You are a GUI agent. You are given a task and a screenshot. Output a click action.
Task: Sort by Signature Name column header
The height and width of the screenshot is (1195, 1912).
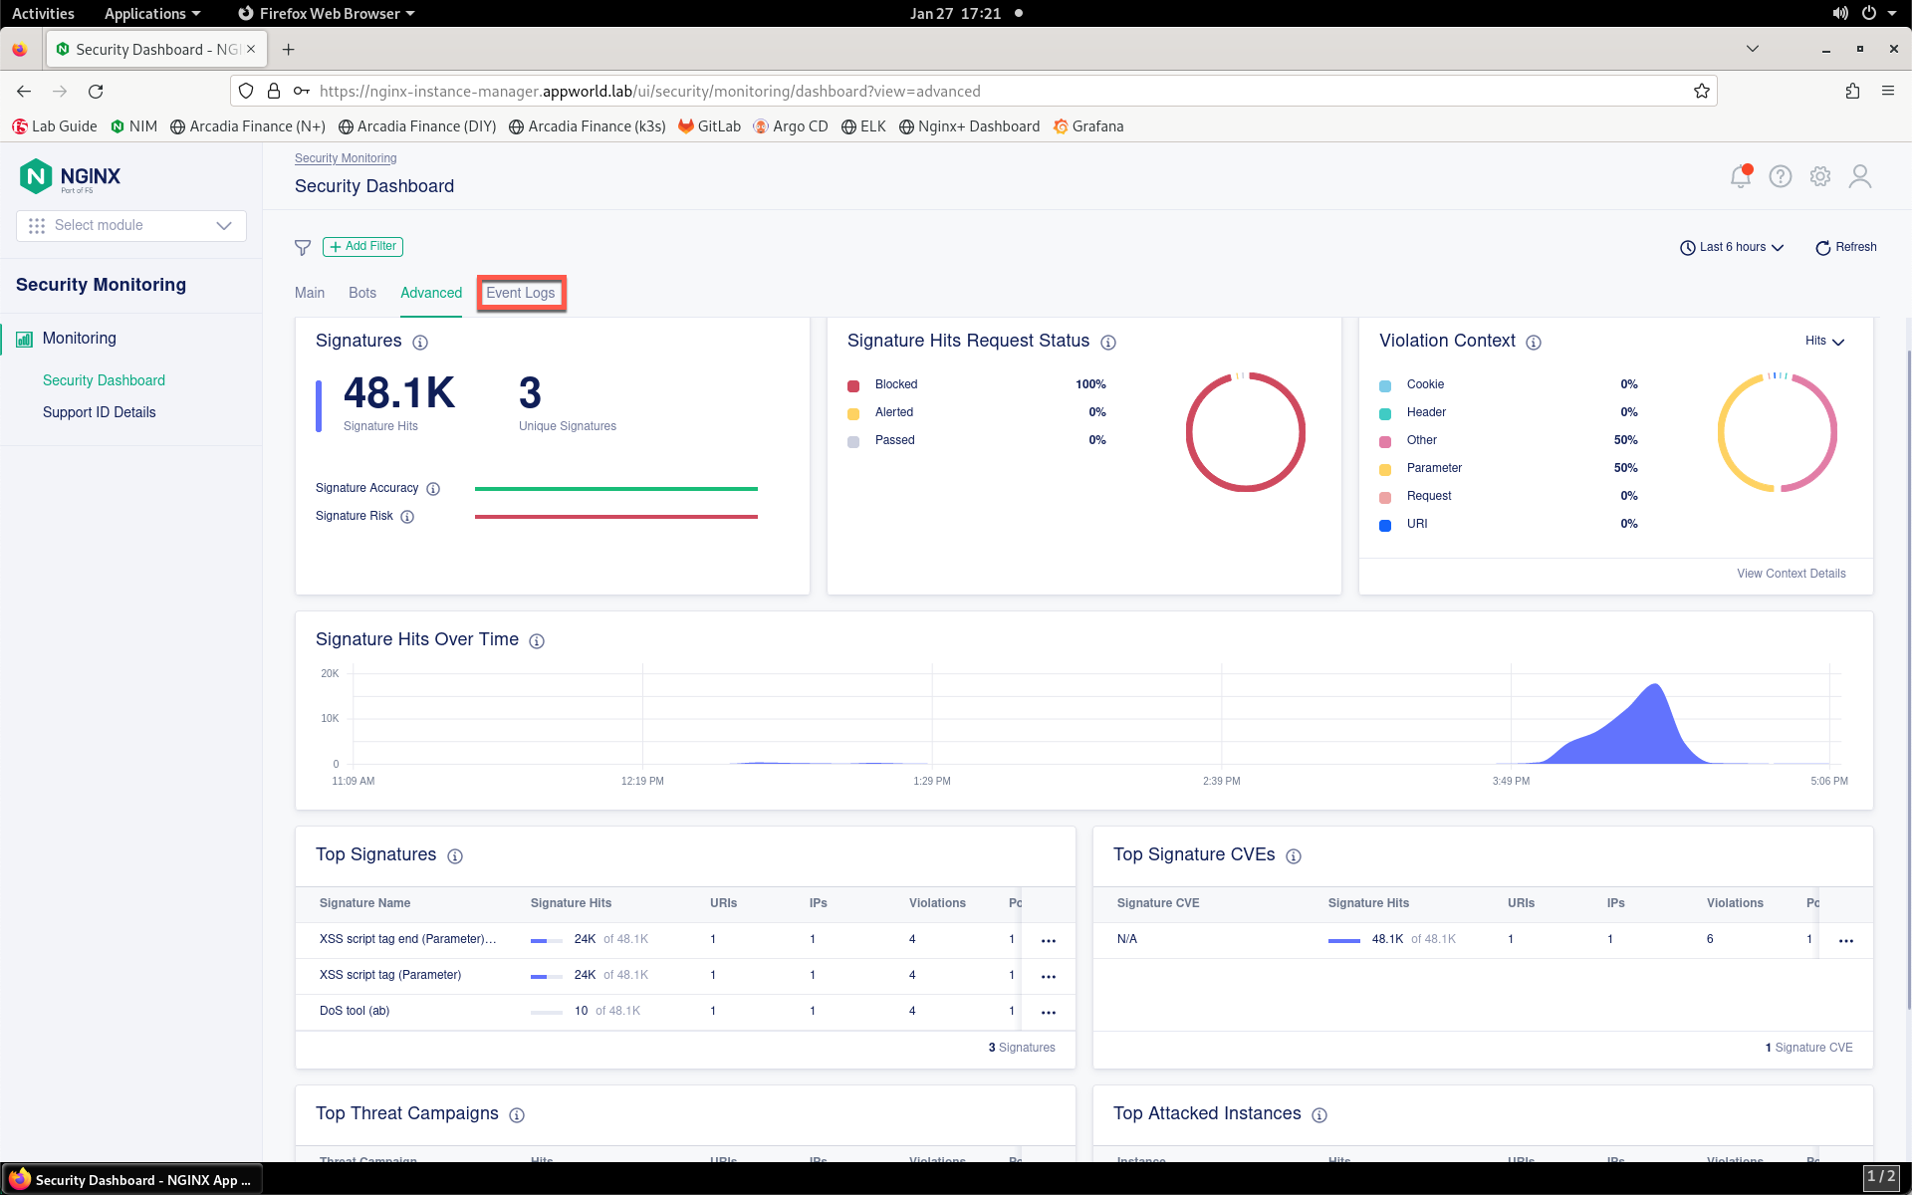coord(364,904)
